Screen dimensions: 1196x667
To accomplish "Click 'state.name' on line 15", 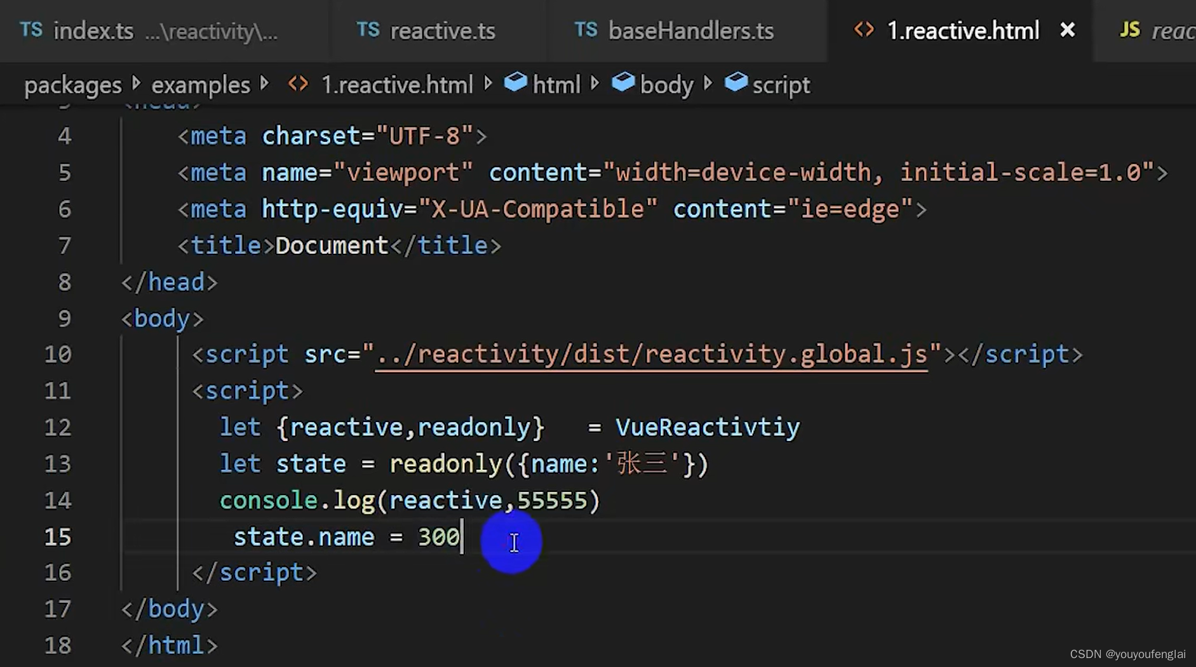I will (304, 537).
